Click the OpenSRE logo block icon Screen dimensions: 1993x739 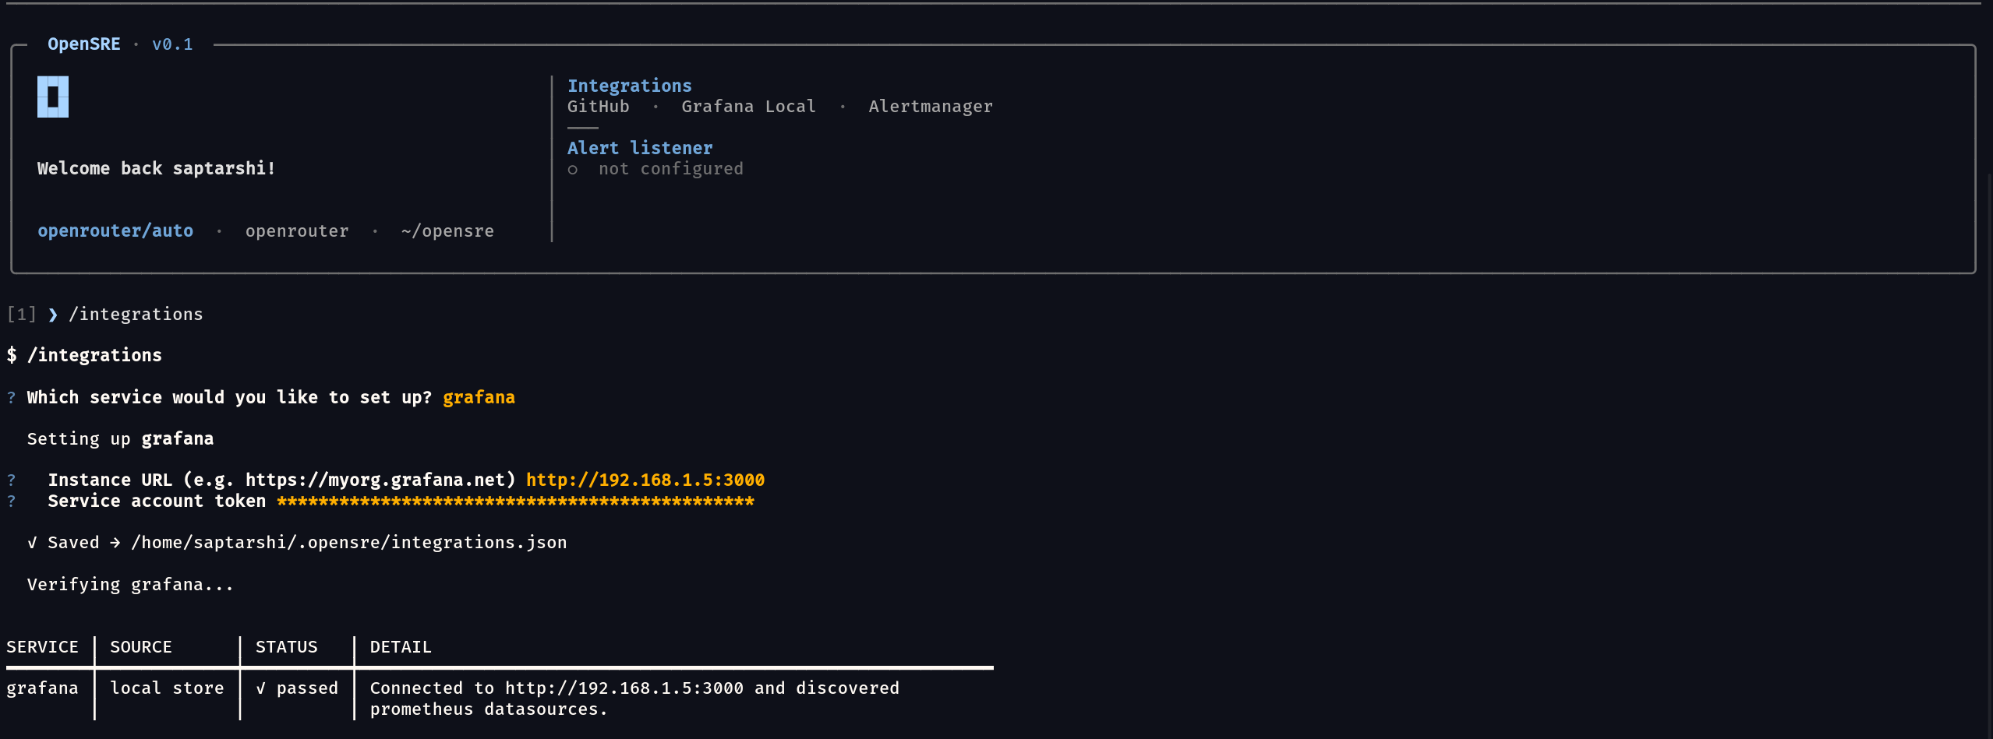point(53,97)
